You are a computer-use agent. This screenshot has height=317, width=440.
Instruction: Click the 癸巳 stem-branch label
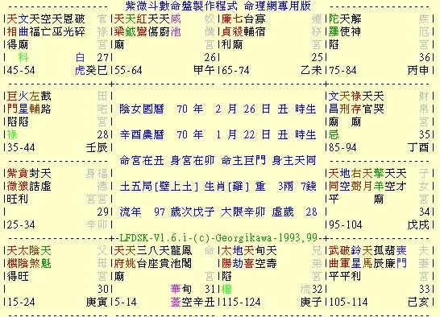tap(97, 70)
